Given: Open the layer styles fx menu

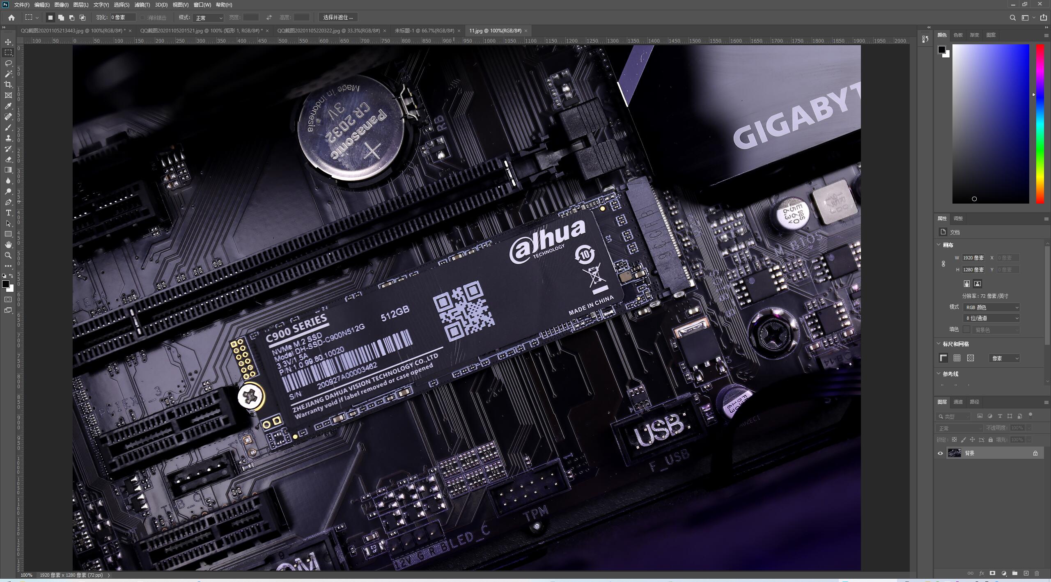Looking at the screenshot, I should pos(982,573).
